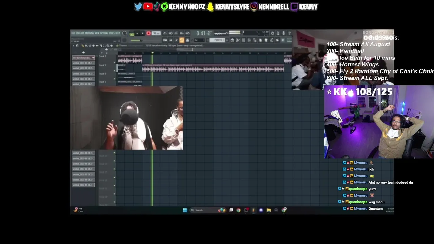434x244 pixels.
Task: Click the question mark help icon
Action: (x=289, y=33)
